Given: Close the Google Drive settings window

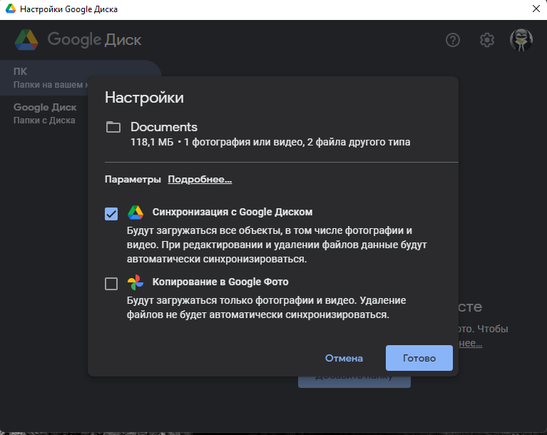Looking at the screenshot, I should point(536,9).
